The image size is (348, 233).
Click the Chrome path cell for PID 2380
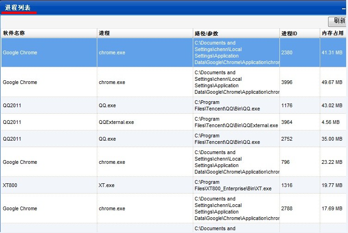point(236,52)
